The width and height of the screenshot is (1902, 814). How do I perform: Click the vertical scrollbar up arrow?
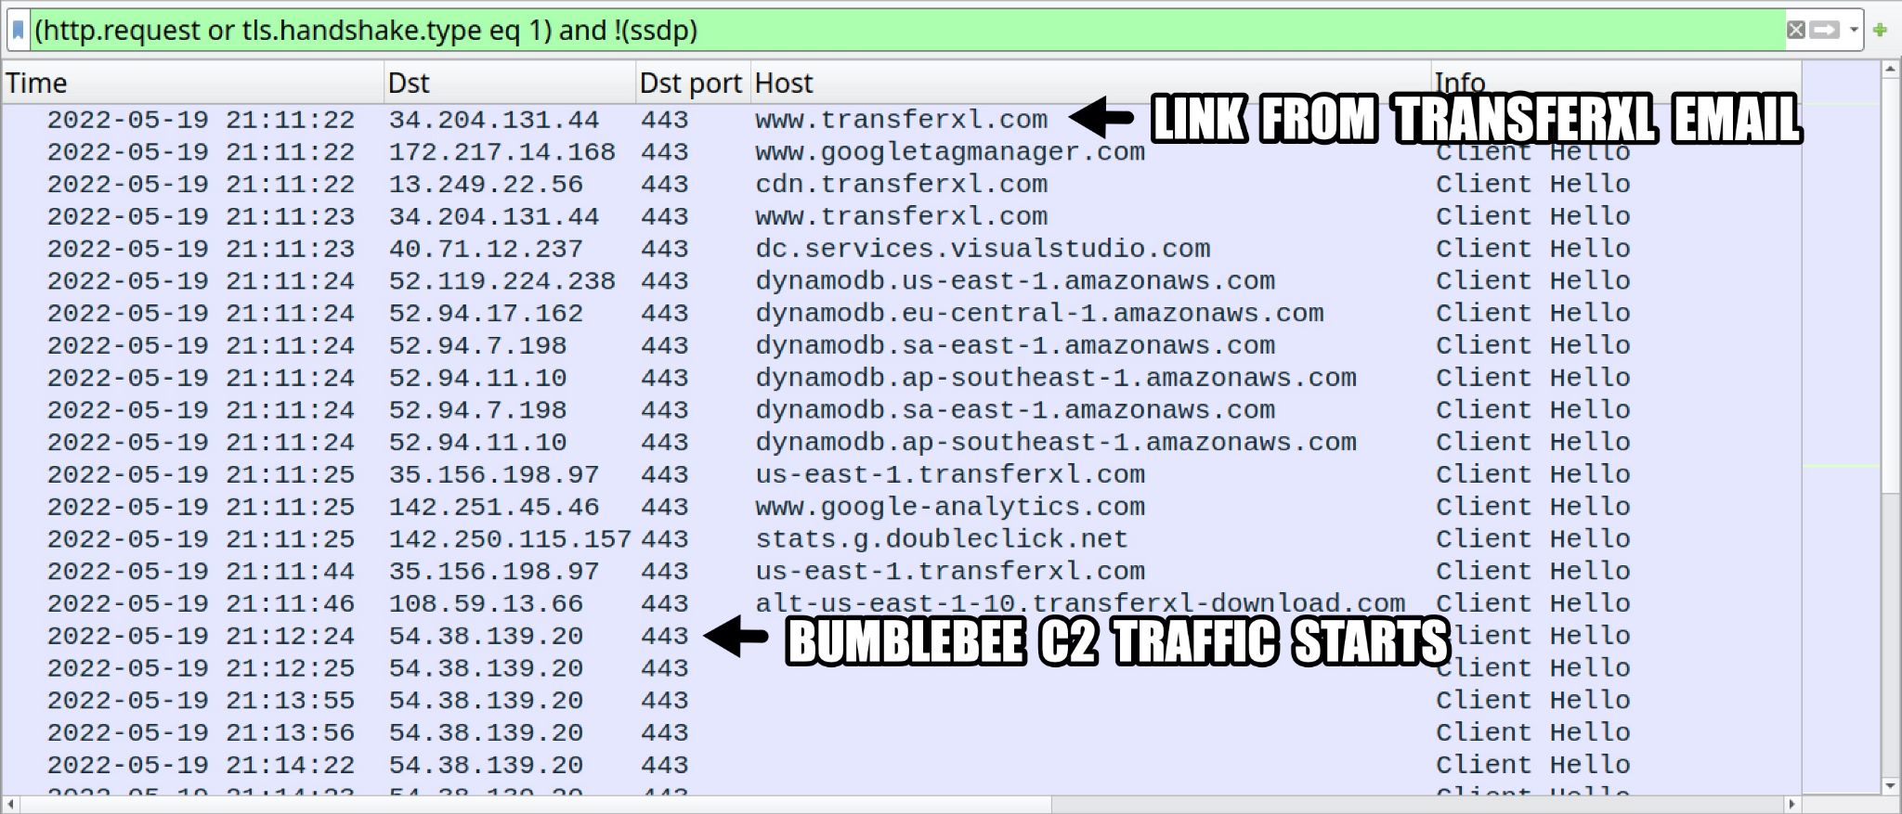[x=1891, y=70]
